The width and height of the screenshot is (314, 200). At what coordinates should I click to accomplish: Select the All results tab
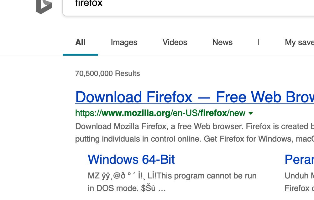[x=80, y=42]
